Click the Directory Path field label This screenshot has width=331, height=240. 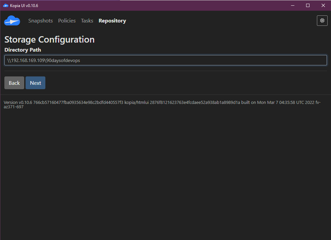(23, 50)
